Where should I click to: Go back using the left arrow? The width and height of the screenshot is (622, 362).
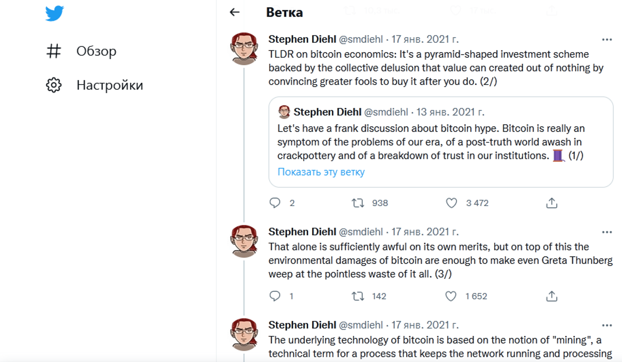[x=235, y=12]
